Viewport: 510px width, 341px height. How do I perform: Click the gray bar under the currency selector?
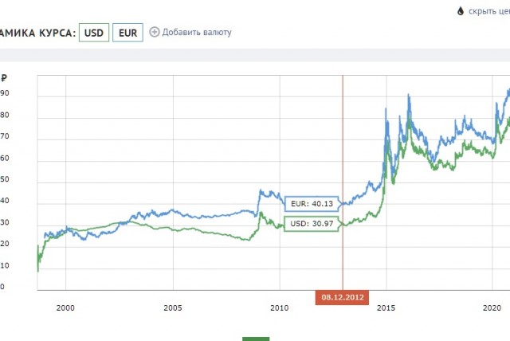coord(255,55)
